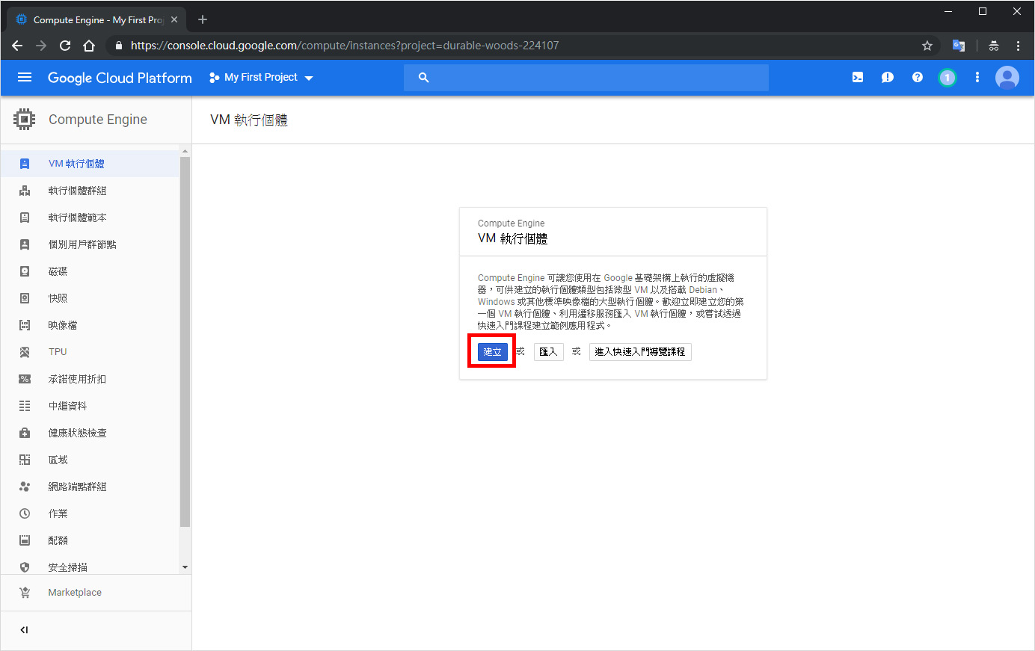Click sidebar scrollbar up arrow

pyautogui.click(x=185, y=152)
